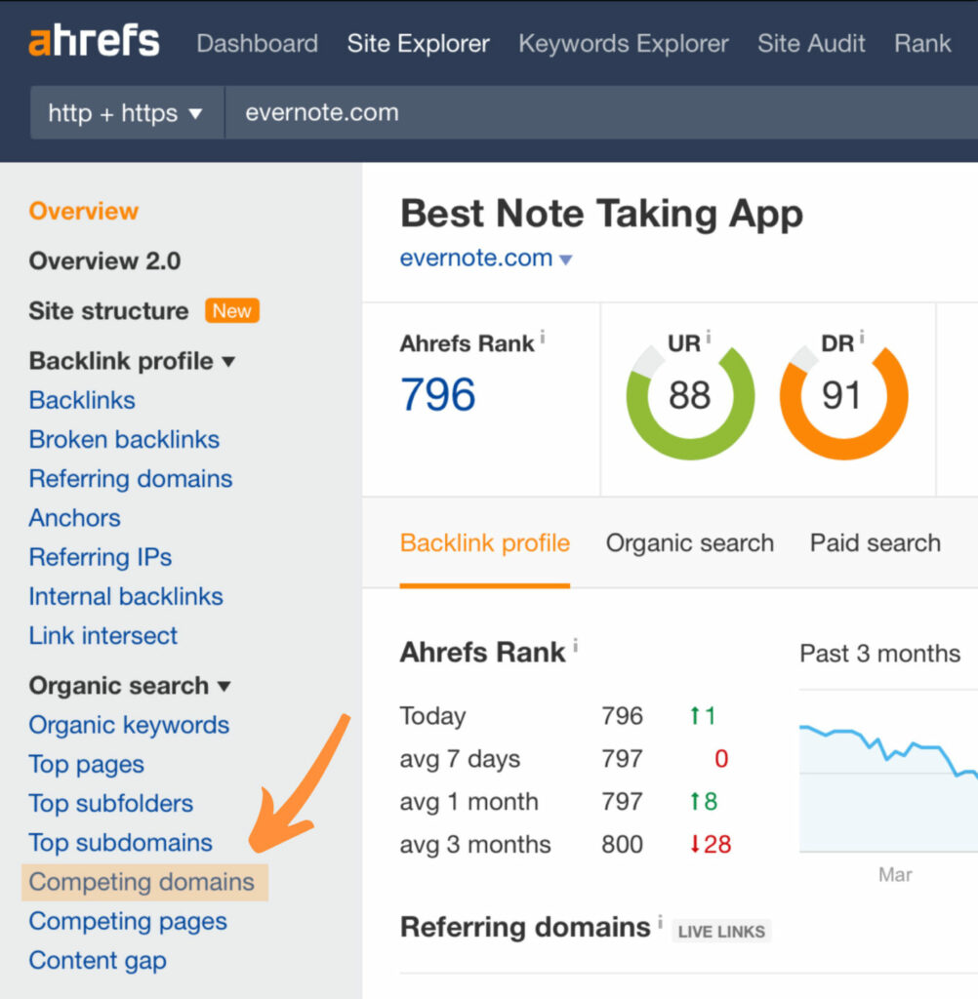The width and height of the screenshot is (978, 999).
Task: Collapse the Organic search sidebar section
Action: coord(224,687)
